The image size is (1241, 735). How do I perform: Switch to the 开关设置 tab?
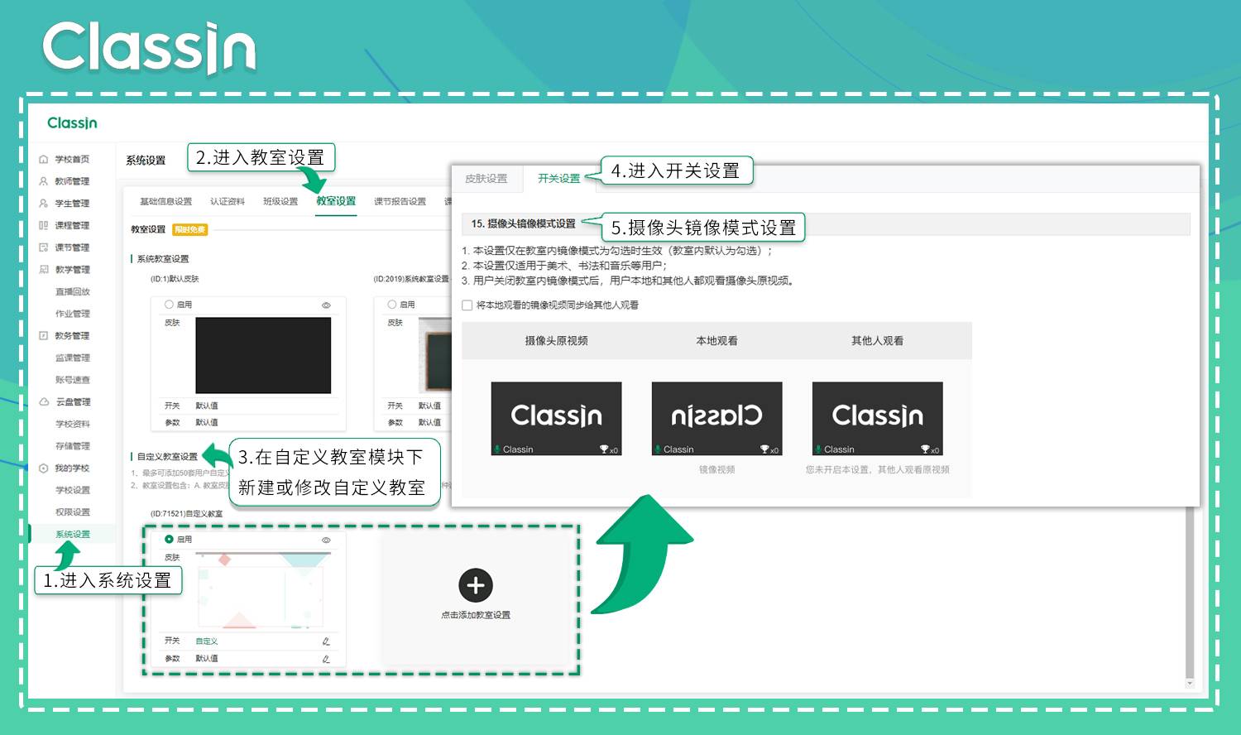click(559, 178)
